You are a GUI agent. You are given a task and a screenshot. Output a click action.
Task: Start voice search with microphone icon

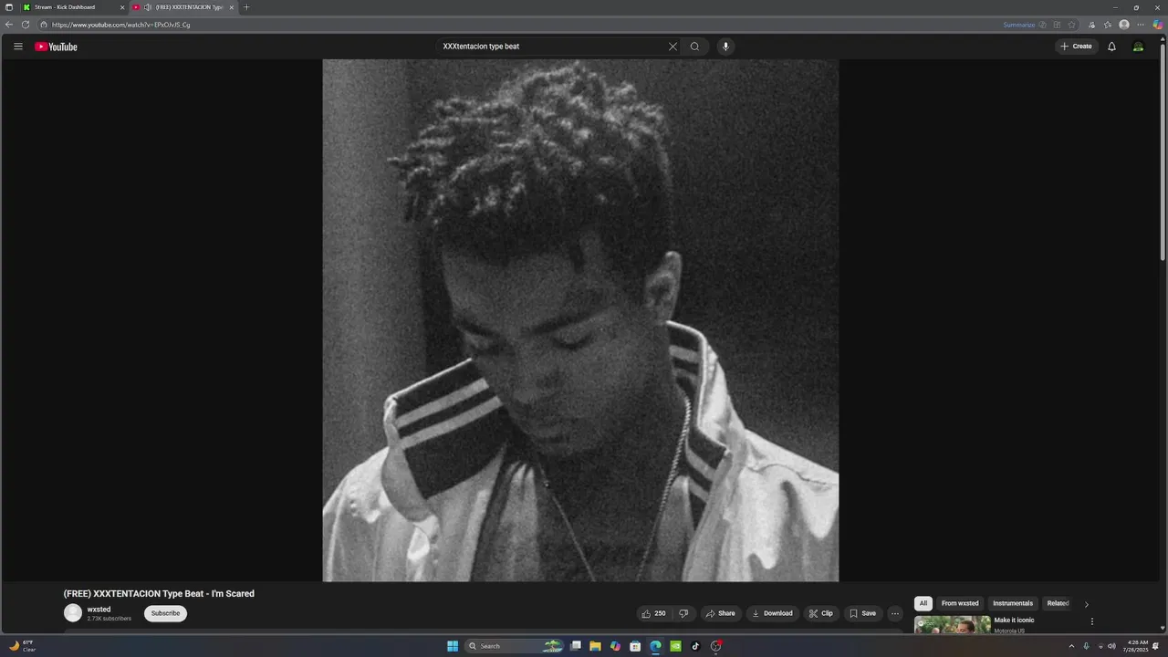[x=725, y=47]
